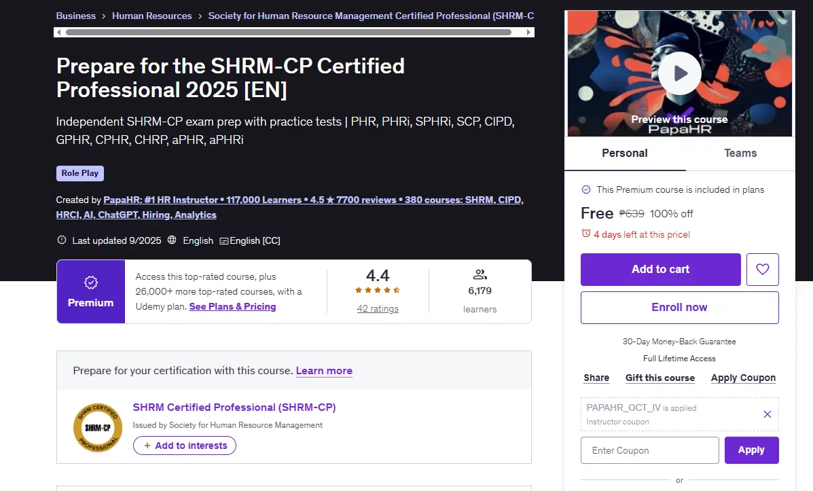813x491 pixels.
Task: Open PapaHR instructor profile link
Action: [x=289, y=207]
